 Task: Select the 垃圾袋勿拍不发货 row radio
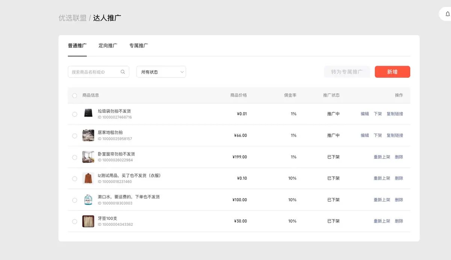74,114
